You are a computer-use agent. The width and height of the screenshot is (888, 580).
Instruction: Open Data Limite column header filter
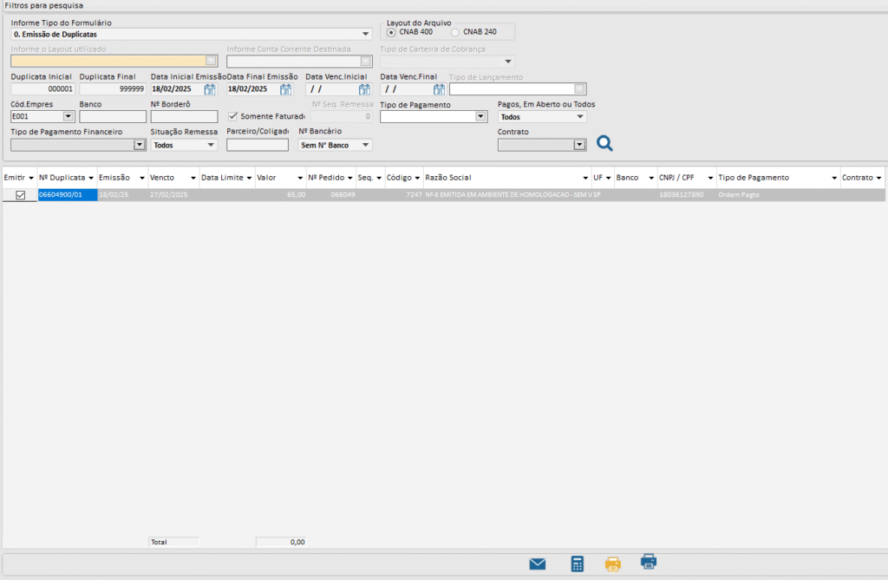pos(249,178)
